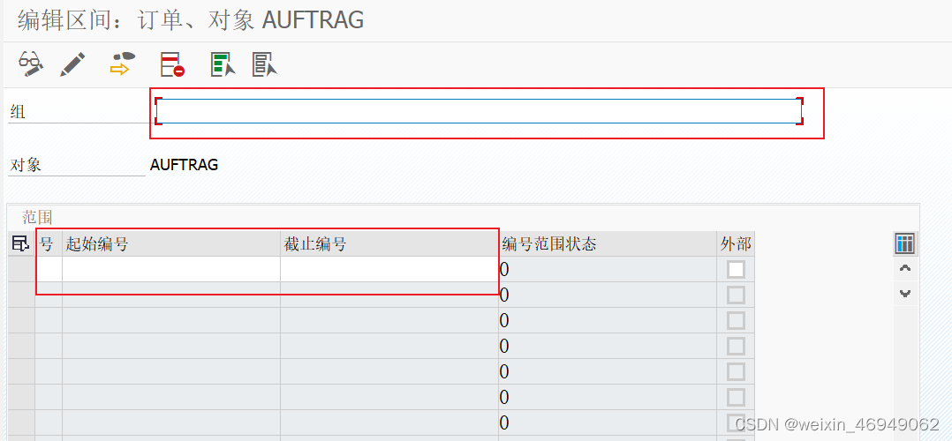
Task: Delete line using the red minus icon
Action: (x=172, y=64)
